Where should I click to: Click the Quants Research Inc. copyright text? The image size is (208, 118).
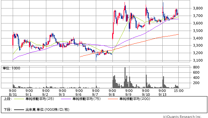pos(182,117)
